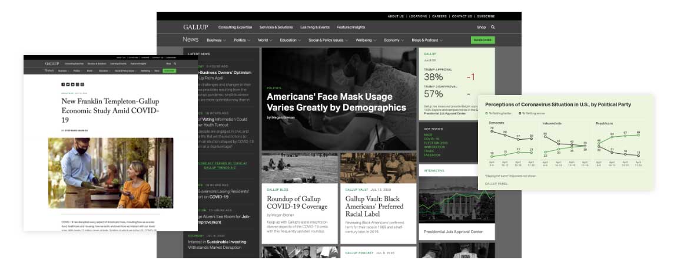Viewport: 677px width, 270px height.
Task: Click green Subscribe button in article window
Action: (170, 70)
